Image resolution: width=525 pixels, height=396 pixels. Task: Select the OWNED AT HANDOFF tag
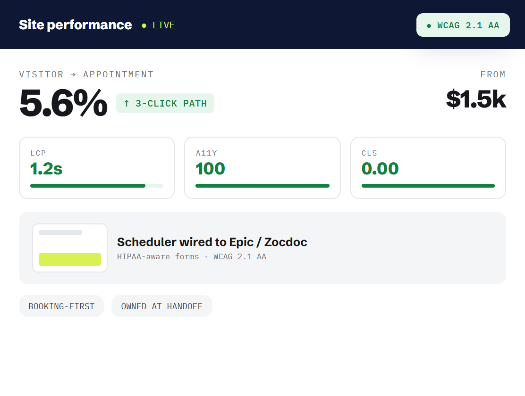[162, 306]
